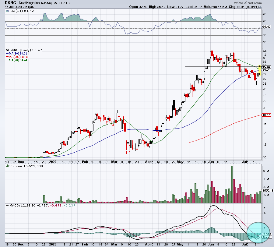Click the Low 31.77 value in header
This screenshot has height=247, width=274.
[175, 7]
